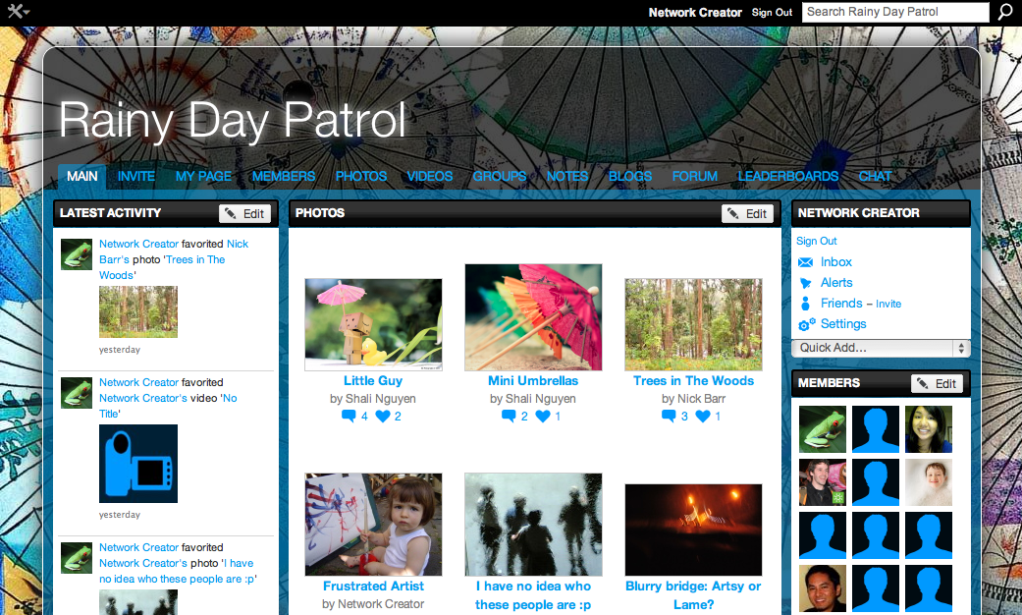The image size is (1022, 615).
Task: Open the Chat tab
Action: pos(875,176)
